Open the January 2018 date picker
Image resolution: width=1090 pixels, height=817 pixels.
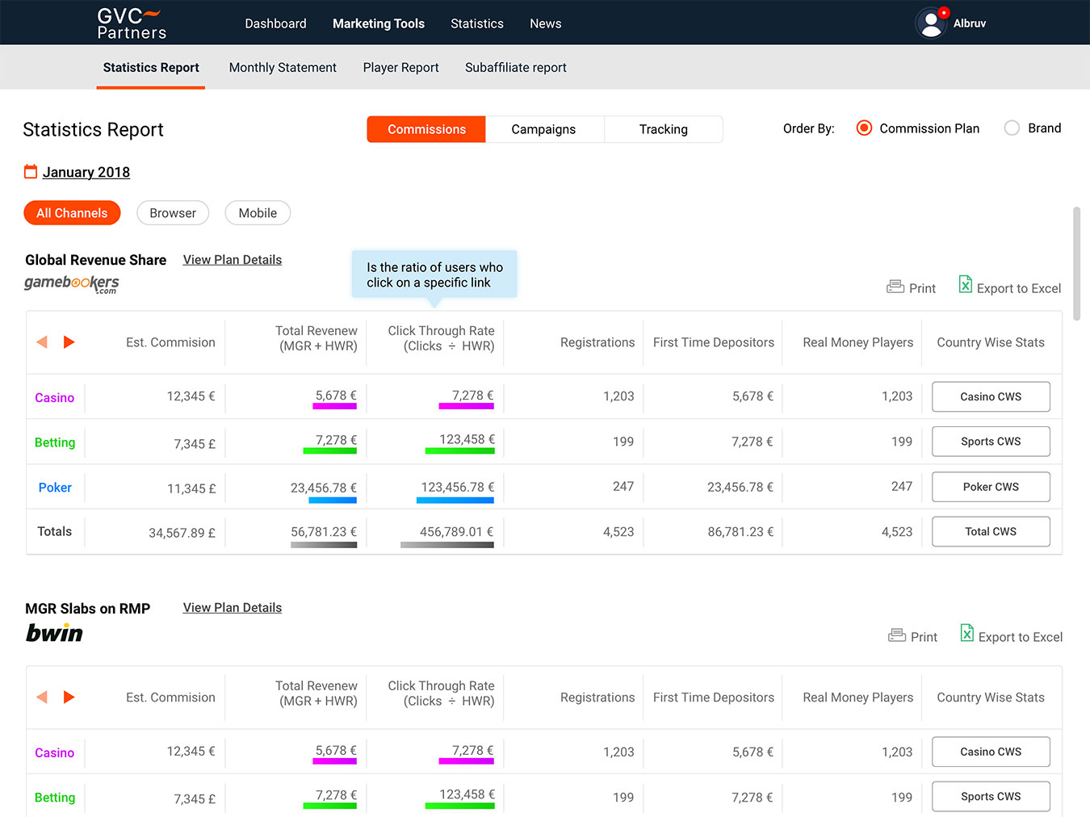coord(86,172)
